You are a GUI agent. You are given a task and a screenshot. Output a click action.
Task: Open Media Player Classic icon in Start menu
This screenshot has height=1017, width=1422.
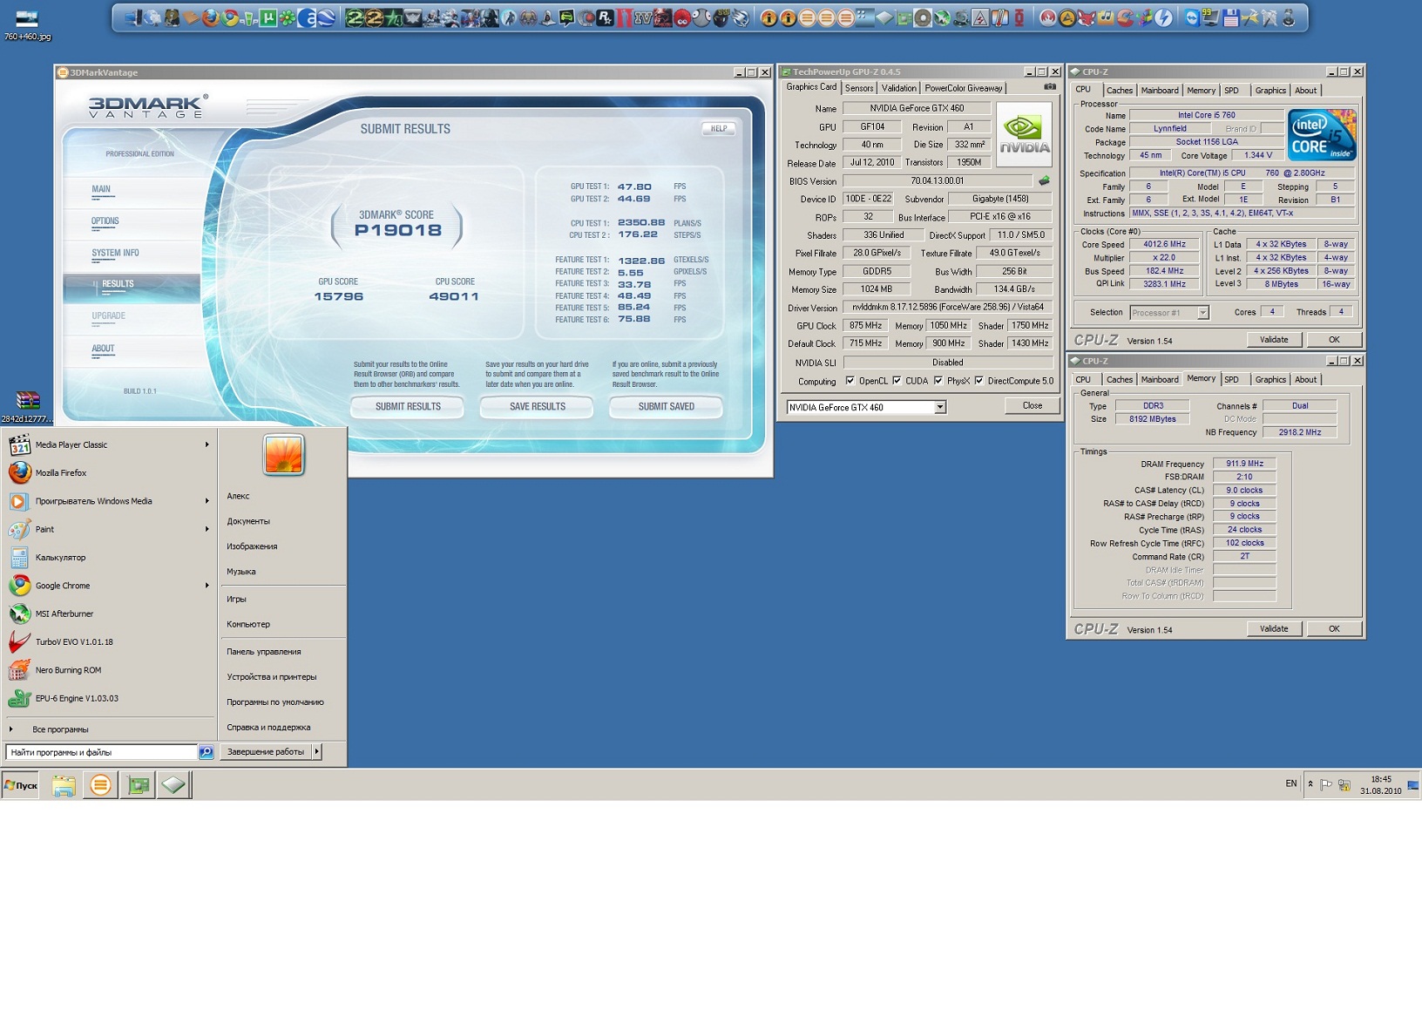point(19,444)
